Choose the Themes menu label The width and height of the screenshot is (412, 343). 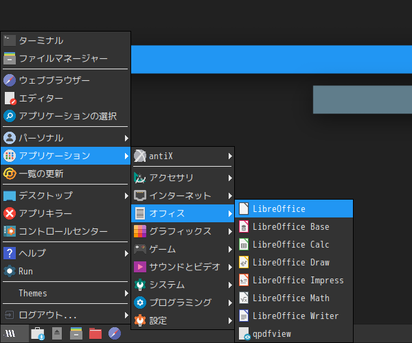(x=33, y=293)
